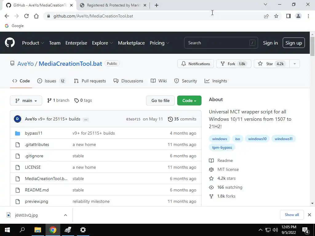Click the Sign up button
315x236 pixels.
click(293, 43)
